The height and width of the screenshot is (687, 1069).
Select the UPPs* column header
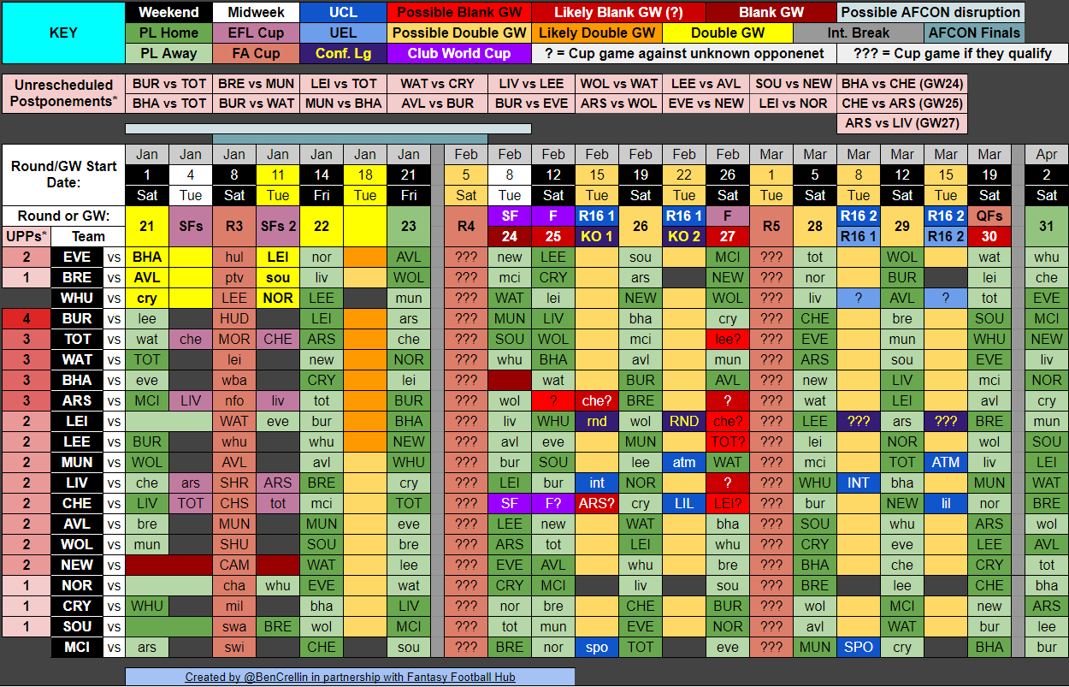[x=26, y=236]
